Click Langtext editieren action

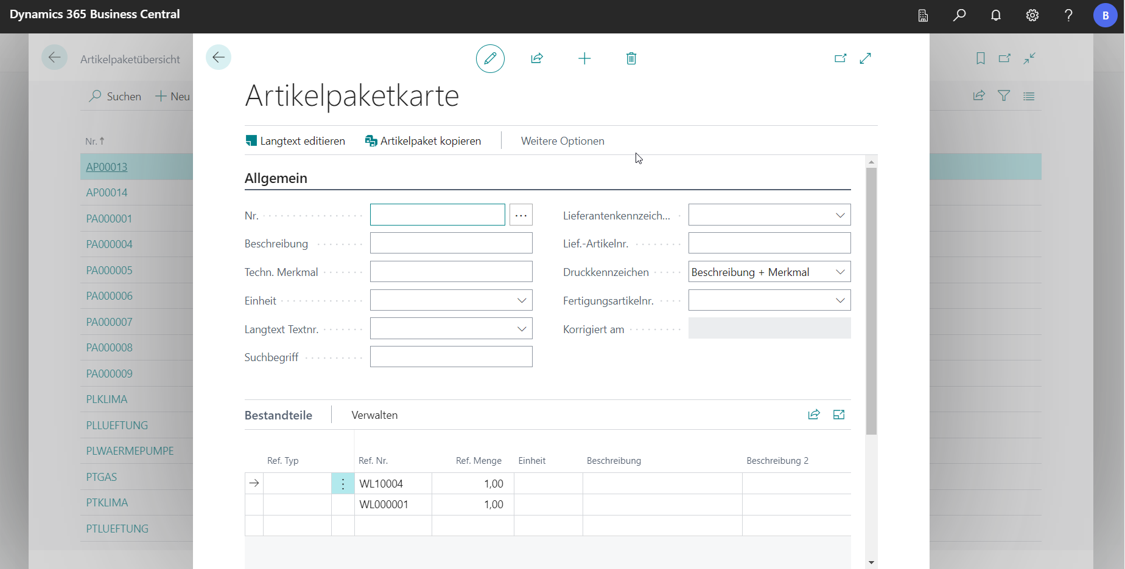tap(295, 141)
